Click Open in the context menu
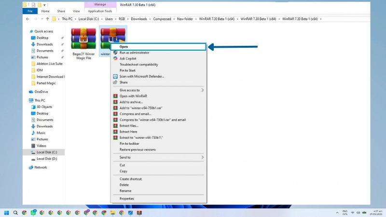Image resolution: width=386 pixels, height=217 pixels. click(158, 47)
